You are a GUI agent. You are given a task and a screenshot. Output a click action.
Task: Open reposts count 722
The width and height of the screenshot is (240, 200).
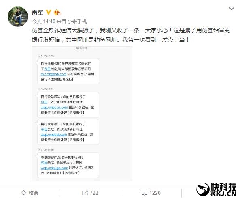pos(94,193)
